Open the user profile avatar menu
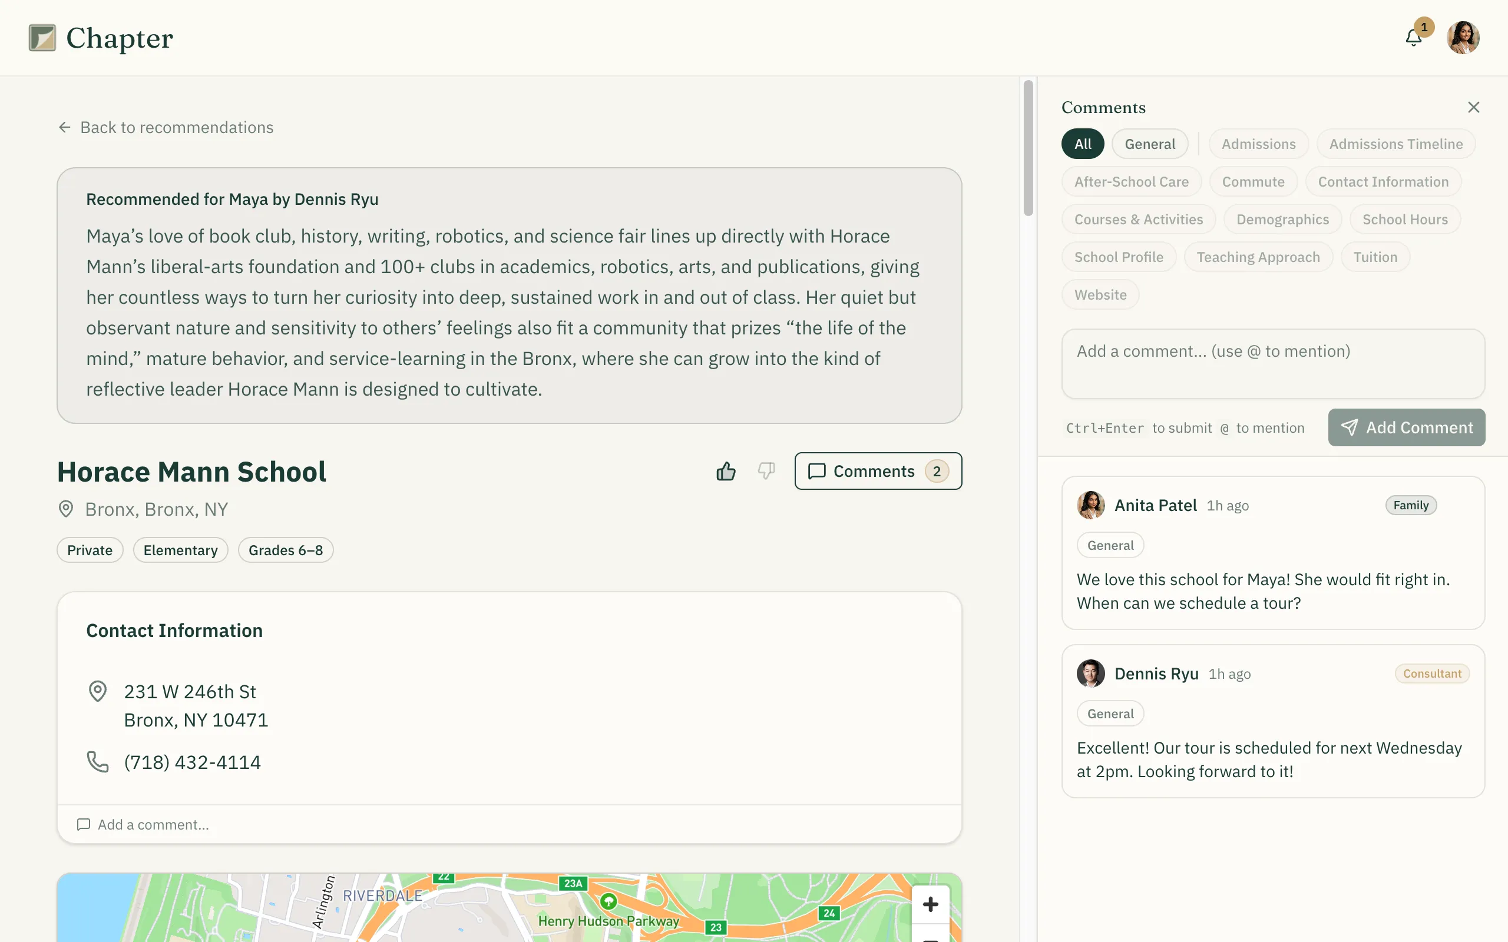 (x=1463, y=38)
